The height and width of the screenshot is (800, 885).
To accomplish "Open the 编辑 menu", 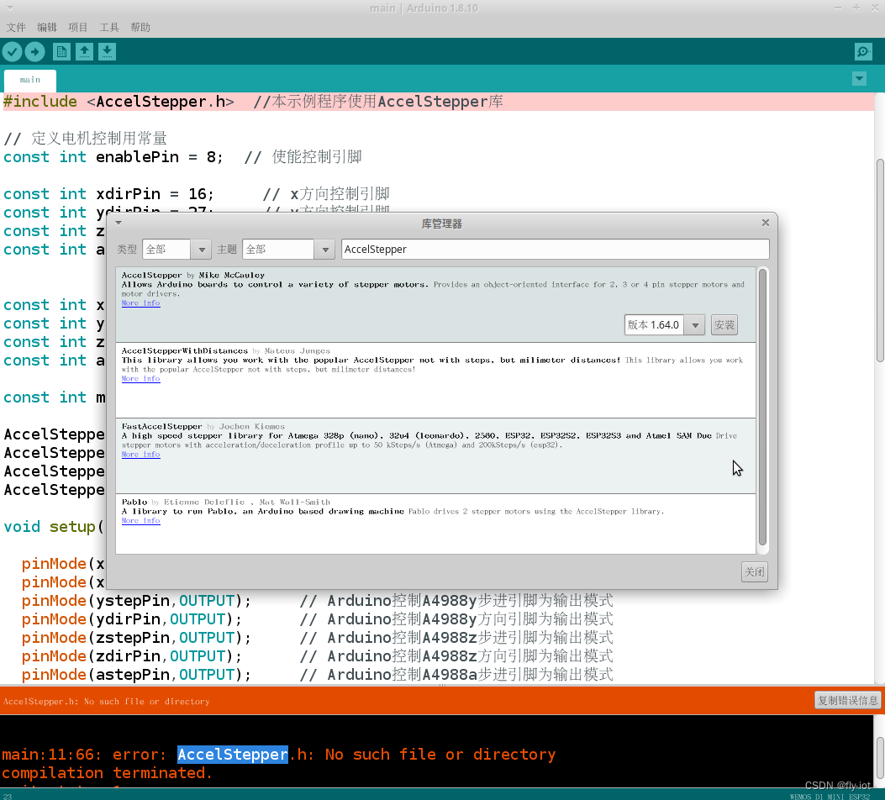I will (x=47, y=27).
